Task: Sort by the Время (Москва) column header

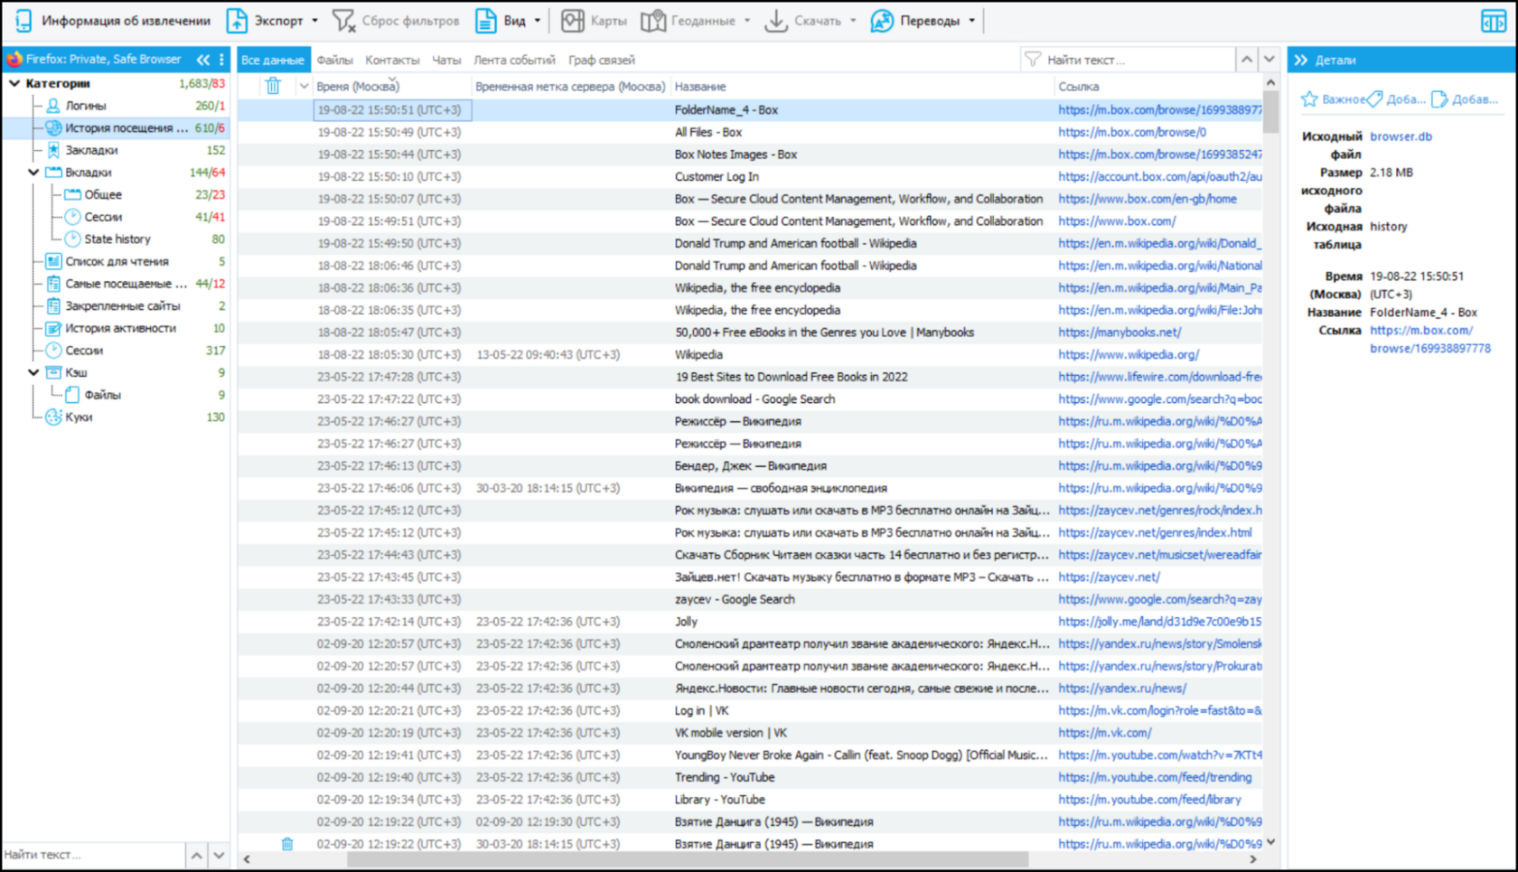Action: pyautogui.click(x=358, y=87)
